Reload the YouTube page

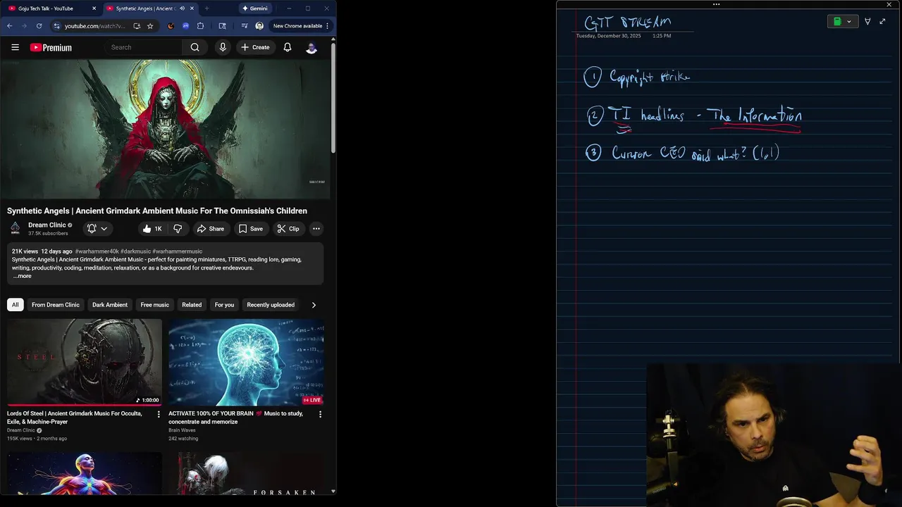(x=39, y=26)
